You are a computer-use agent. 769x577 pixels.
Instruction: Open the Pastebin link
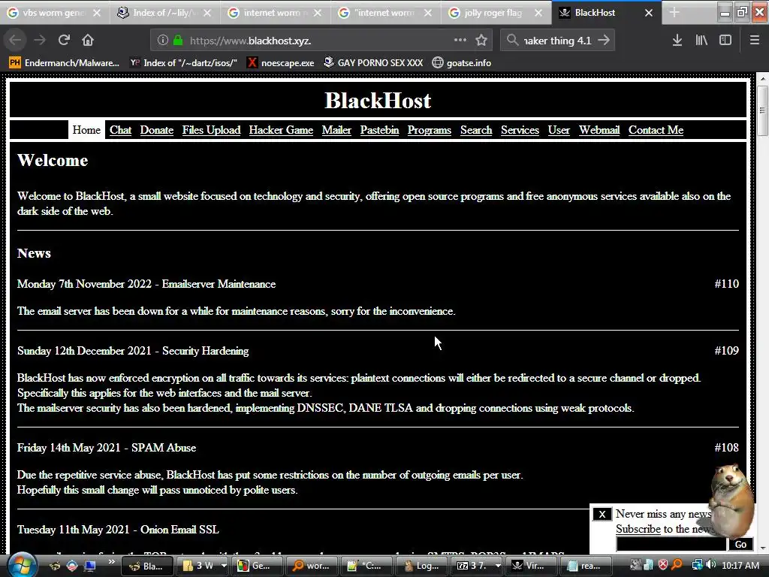[x=379, y=130]
